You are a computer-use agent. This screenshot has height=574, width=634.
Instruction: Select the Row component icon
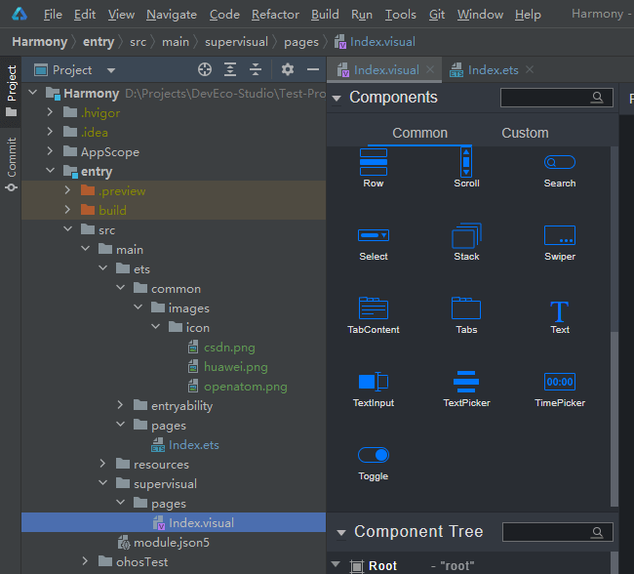click(x=374, y=162)
